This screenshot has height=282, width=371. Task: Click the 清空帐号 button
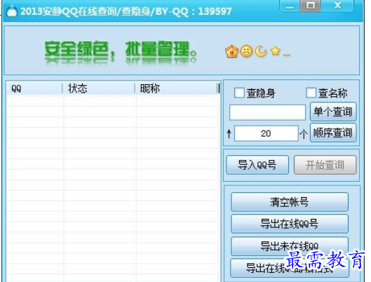[x=290, y=202]
